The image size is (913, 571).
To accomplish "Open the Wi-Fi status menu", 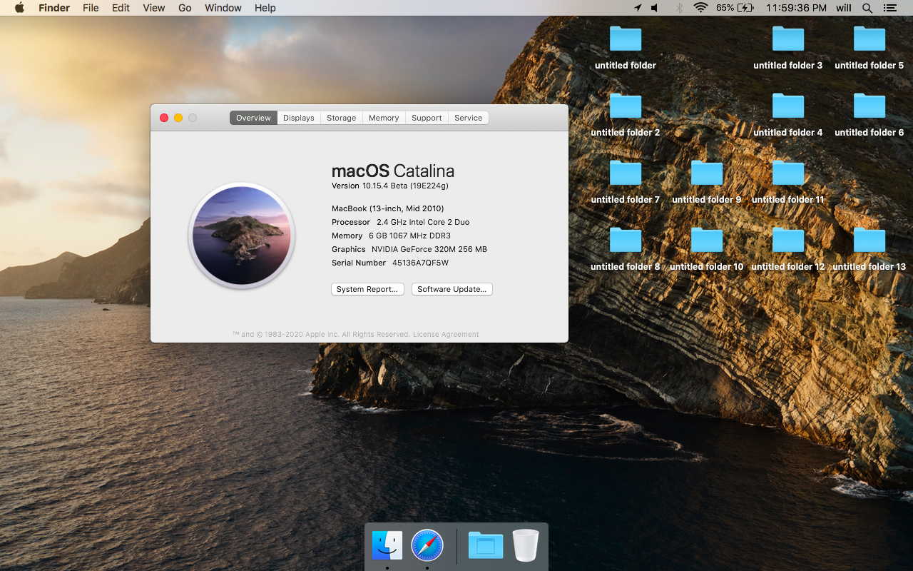I will [x=700, y=8].
